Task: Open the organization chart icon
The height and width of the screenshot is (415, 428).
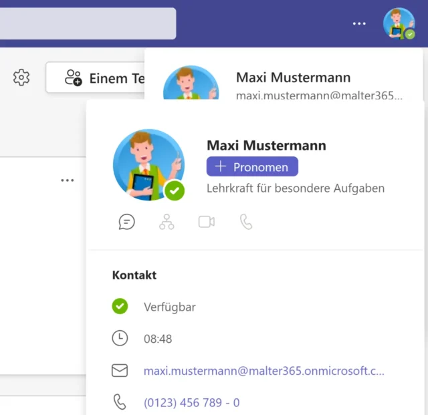Action: point(167,222)
